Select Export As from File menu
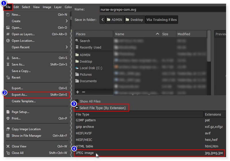The image size is (230, 161). pyautogui.click(x=20, y=95)
